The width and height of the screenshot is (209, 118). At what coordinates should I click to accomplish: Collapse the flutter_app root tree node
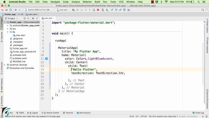pyautogui.click(x=5, y=22)
